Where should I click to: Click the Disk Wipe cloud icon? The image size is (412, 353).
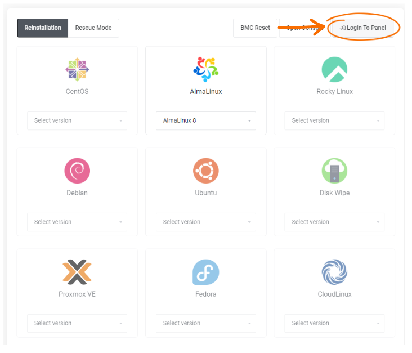[x=334, y=171]
